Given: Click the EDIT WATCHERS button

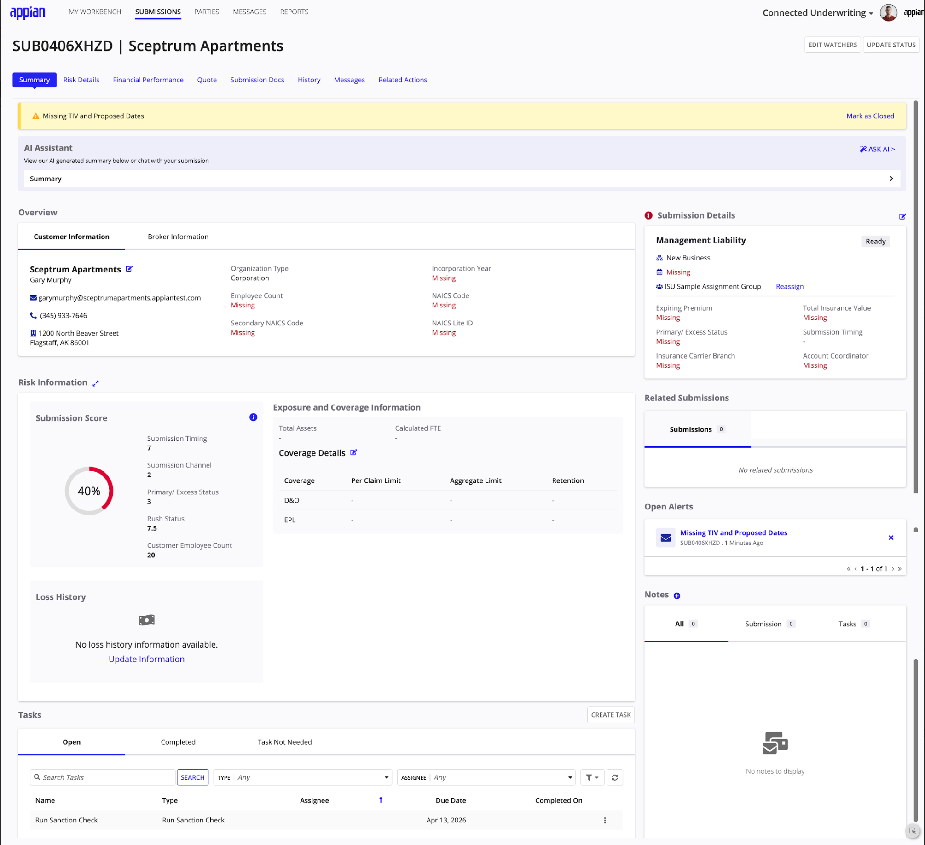Looking at the screenshot, I should pos(832,45).
